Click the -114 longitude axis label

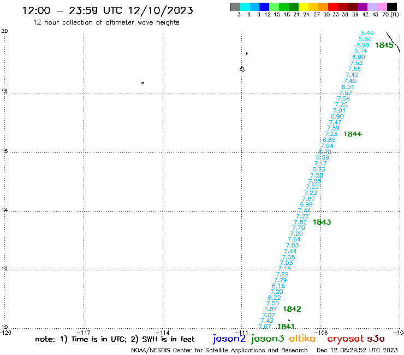coord(163,333)
